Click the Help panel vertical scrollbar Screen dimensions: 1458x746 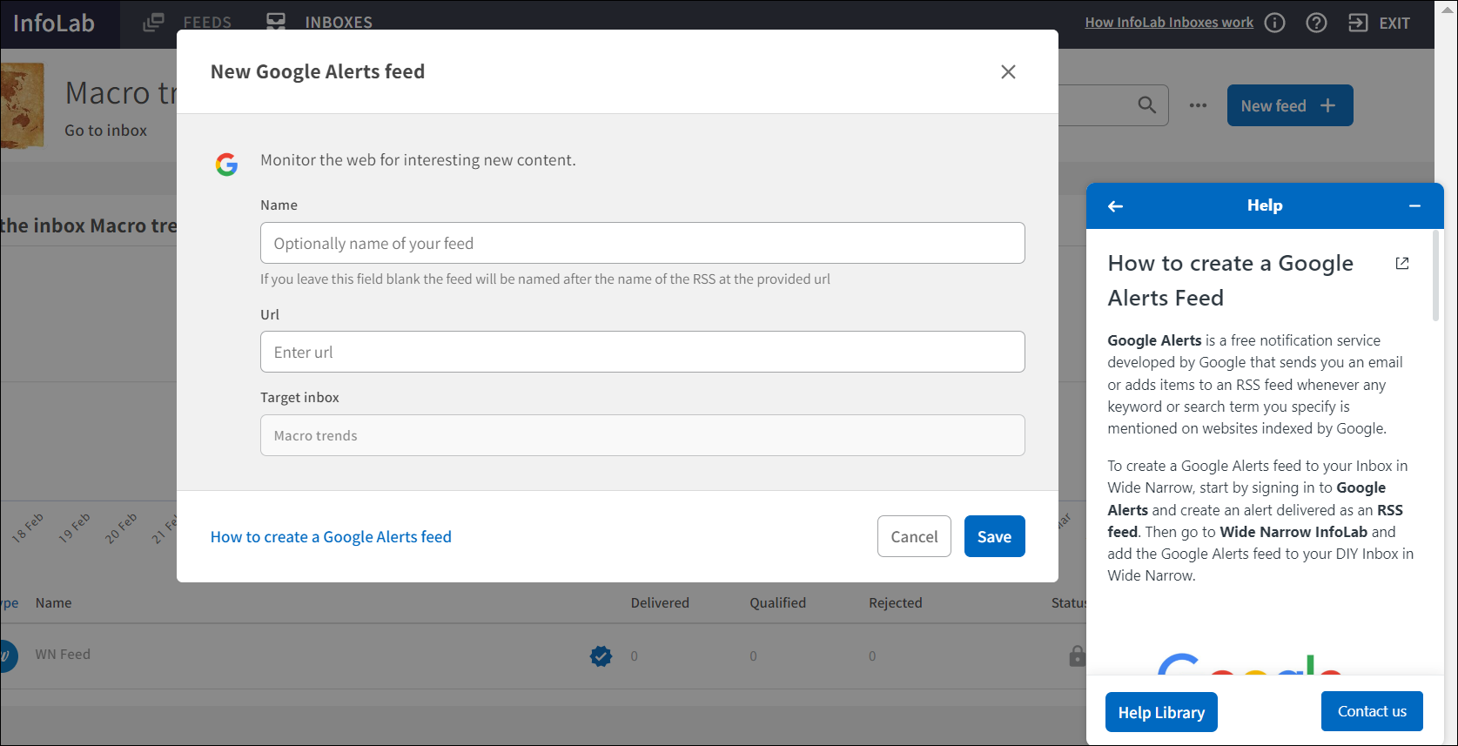click(x=1436, y=277)
